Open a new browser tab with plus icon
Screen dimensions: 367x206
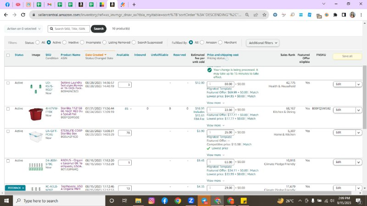tap(134, 5)
